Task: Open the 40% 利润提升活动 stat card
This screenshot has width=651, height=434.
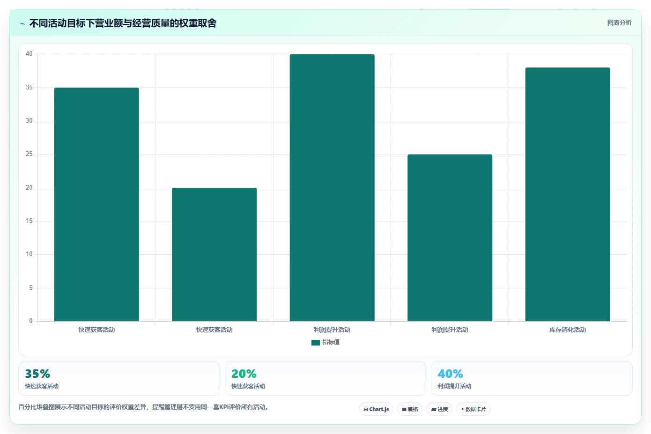Action: 532,378
